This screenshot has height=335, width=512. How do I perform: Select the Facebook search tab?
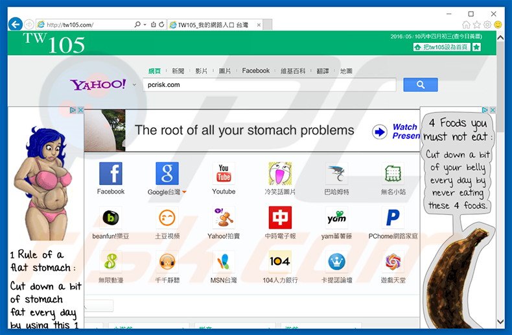click(x=255, y=71)
